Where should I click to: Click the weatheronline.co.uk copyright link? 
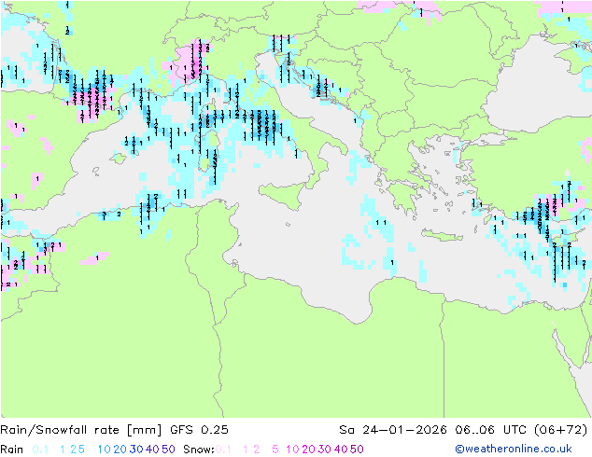pyautogui.click(x=514, y=449)
